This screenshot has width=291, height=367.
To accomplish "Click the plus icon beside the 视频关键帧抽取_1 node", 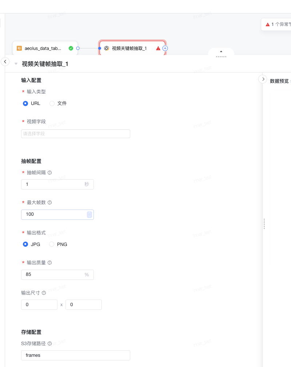I will pos(165,48).
